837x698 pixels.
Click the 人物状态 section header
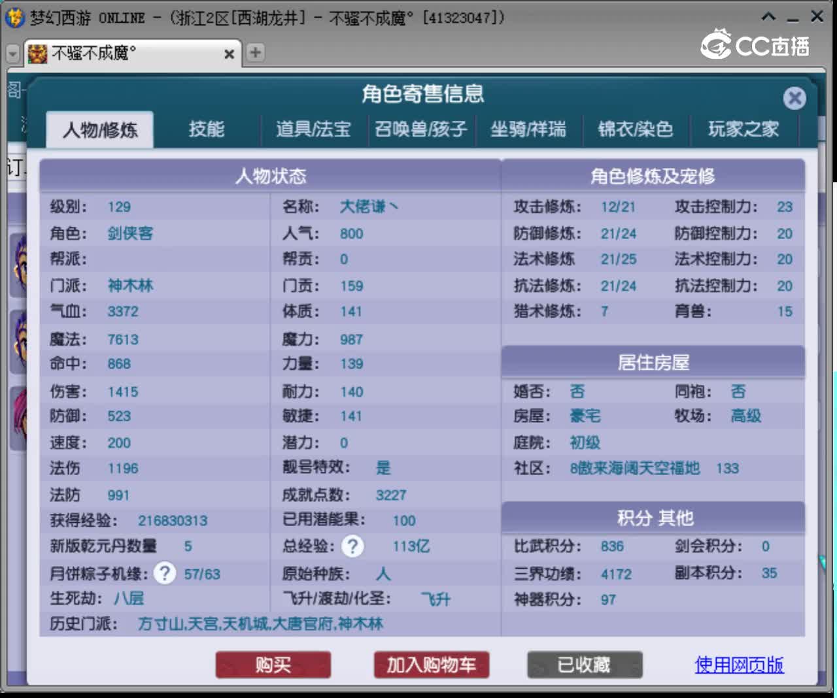pyautogui.click(x=270, y=176)
